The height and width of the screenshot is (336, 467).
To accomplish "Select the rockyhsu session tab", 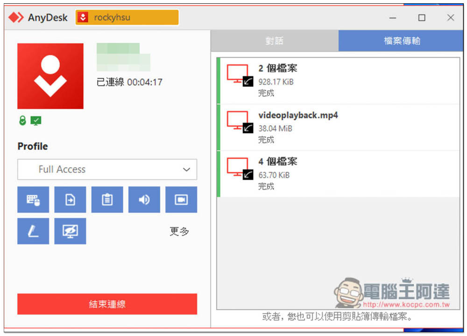I will [127, 17].
